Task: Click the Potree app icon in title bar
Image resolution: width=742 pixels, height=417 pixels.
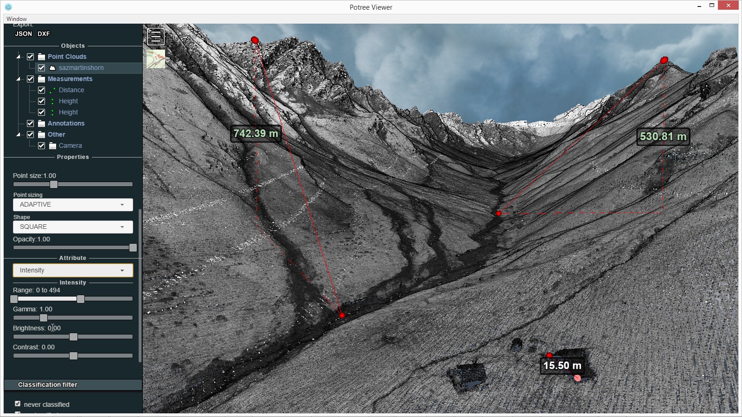Action: 8,7
